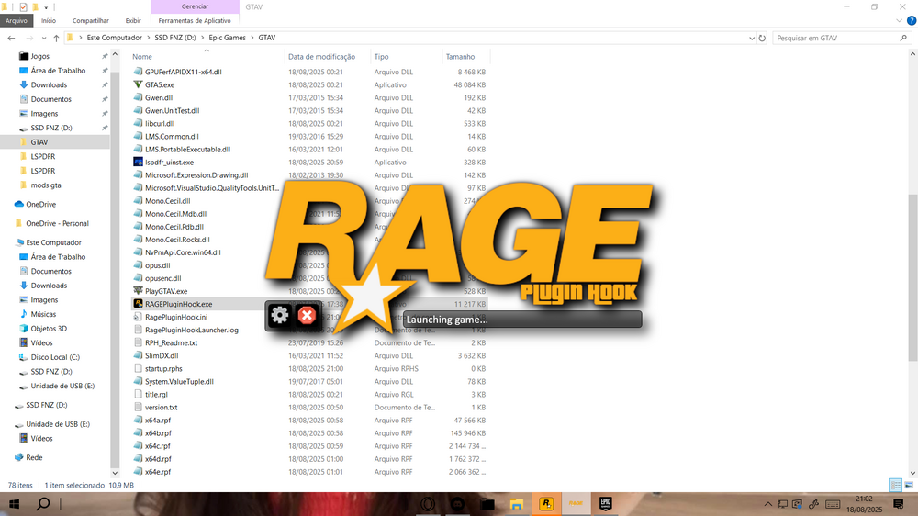Open Músicas folder in navigation pane

pyautogui.click(x=43, y=314)
